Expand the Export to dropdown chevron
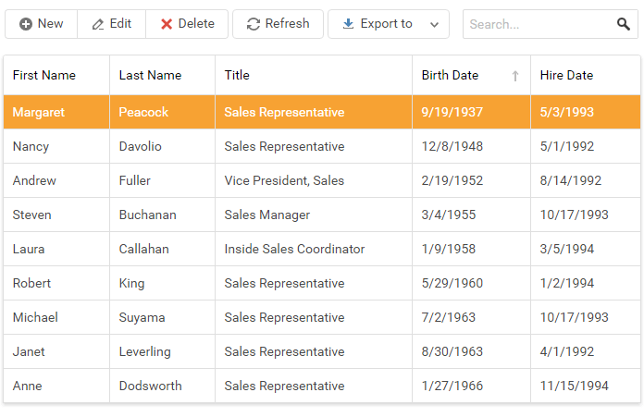The width and height of the screenshot is (644, 417). pos(435,25)
